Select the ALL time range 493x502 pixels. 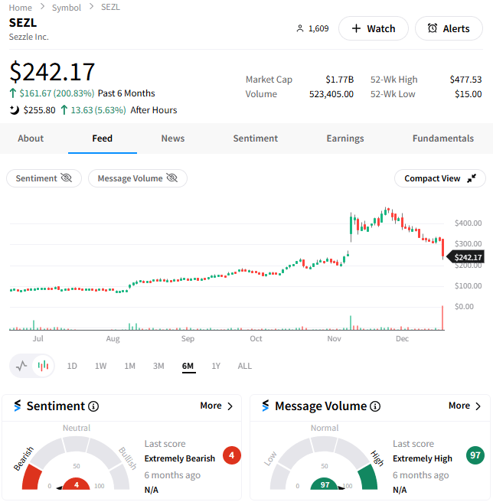pyautogui.click(x=245, y=366)
